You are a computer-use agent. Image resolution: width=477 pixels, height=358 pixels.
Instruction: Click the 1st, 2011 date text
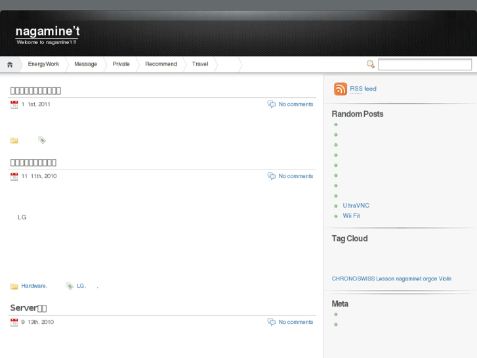[x=36, y=104]
